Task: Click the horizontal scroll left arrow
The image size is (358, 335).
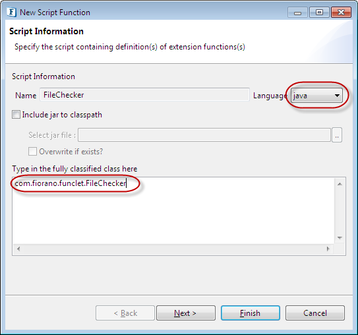Action: (x=18, y=249)
